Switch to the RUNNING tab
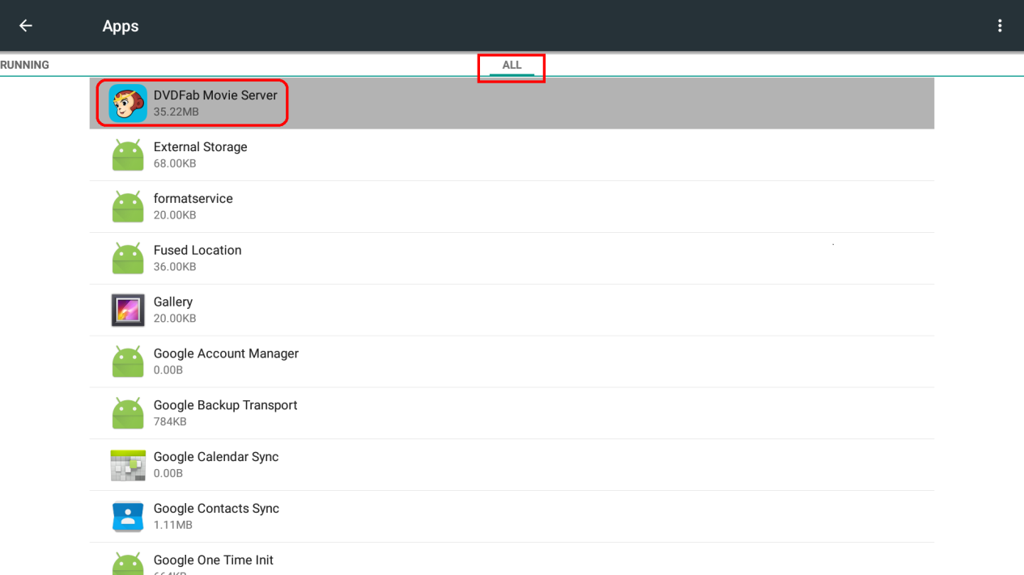1024x575 pixels. click(x=25, y=66)
